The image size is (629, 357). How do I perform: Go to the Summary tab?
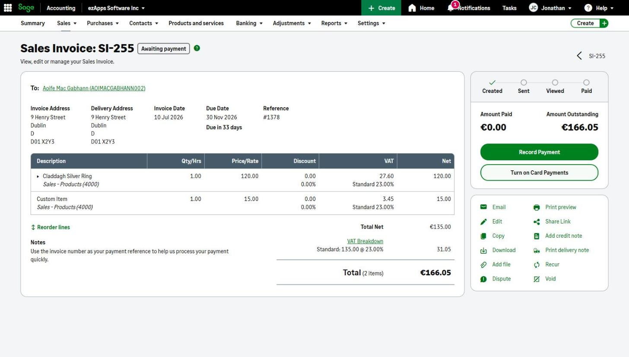(32, 23)
